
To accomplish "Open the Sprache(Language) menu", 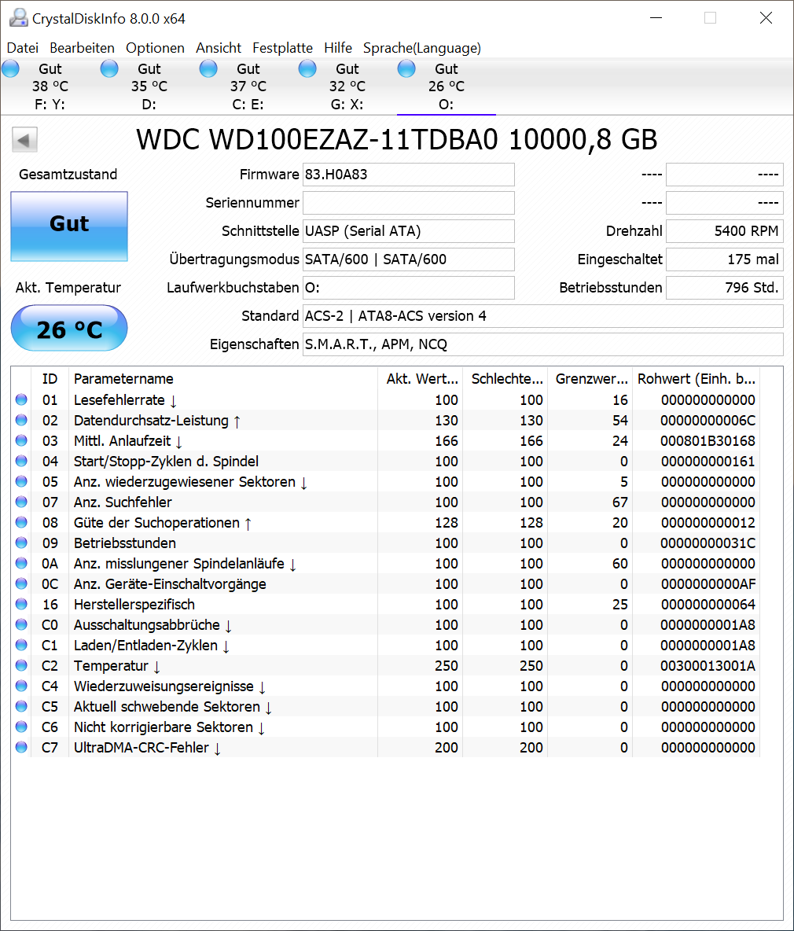I will [x=422, y=48].
